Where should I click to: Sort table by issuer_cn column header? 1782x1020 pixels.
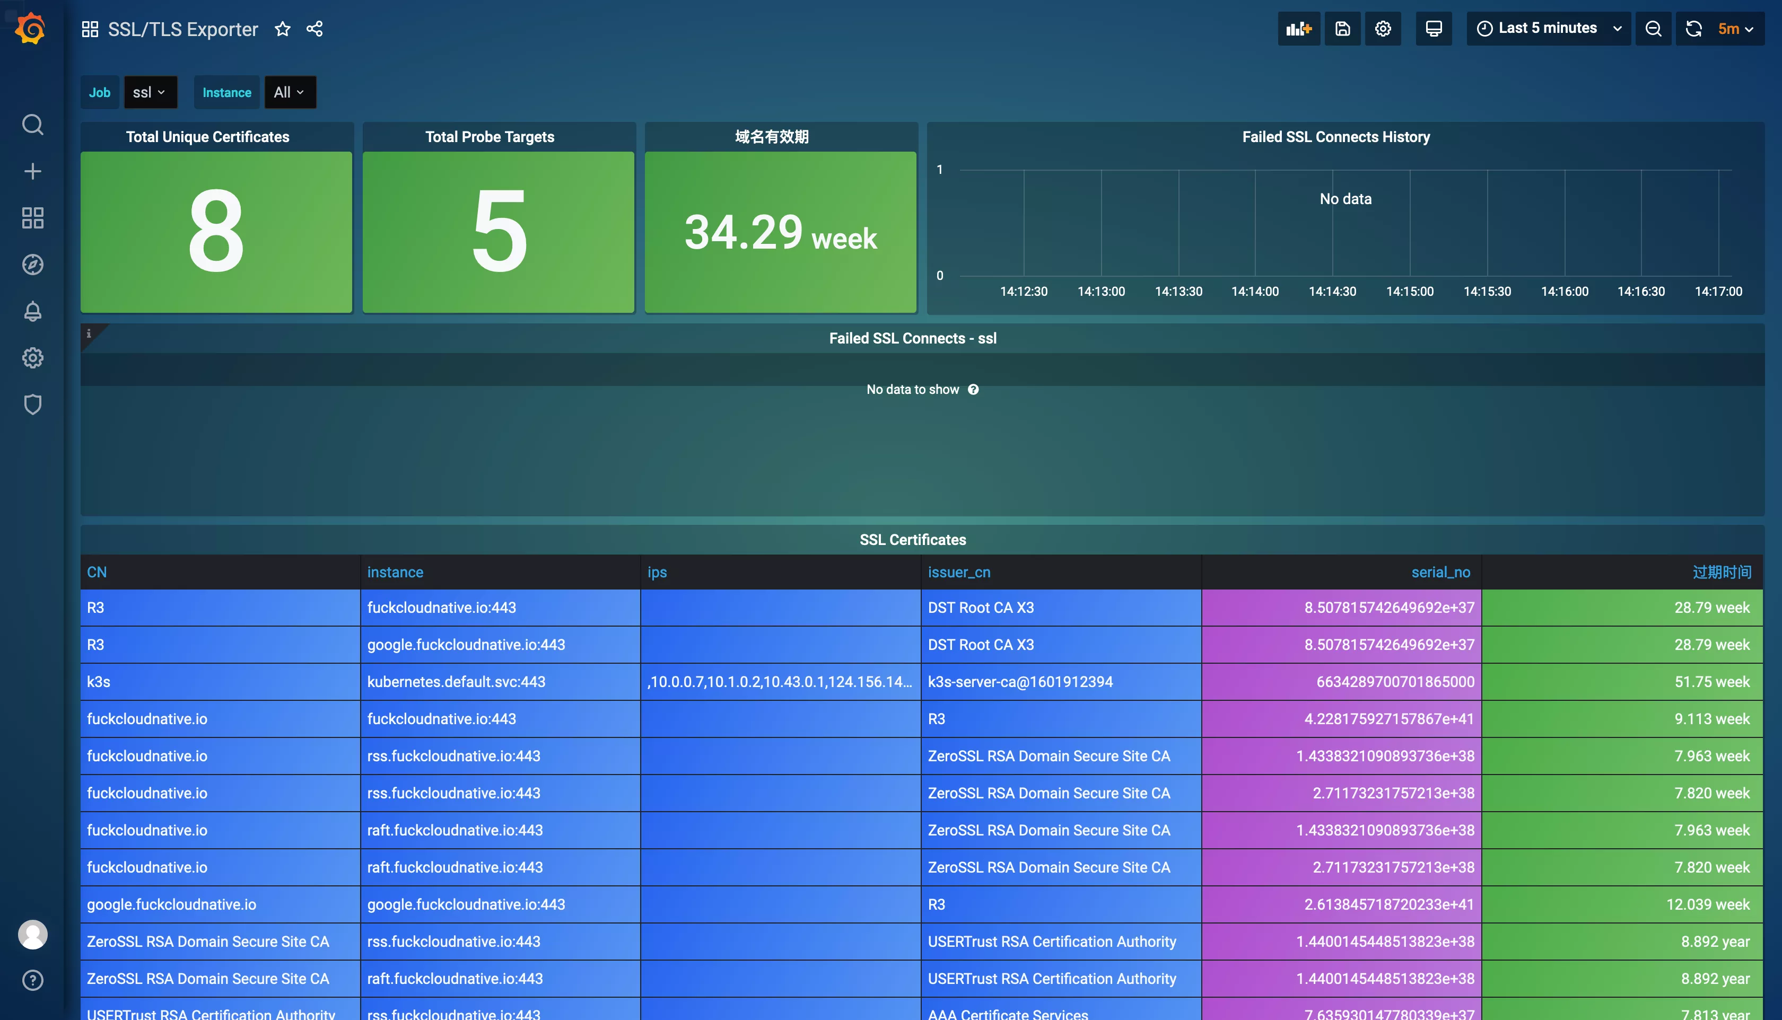pyautogui.click(x=959, y=573)
